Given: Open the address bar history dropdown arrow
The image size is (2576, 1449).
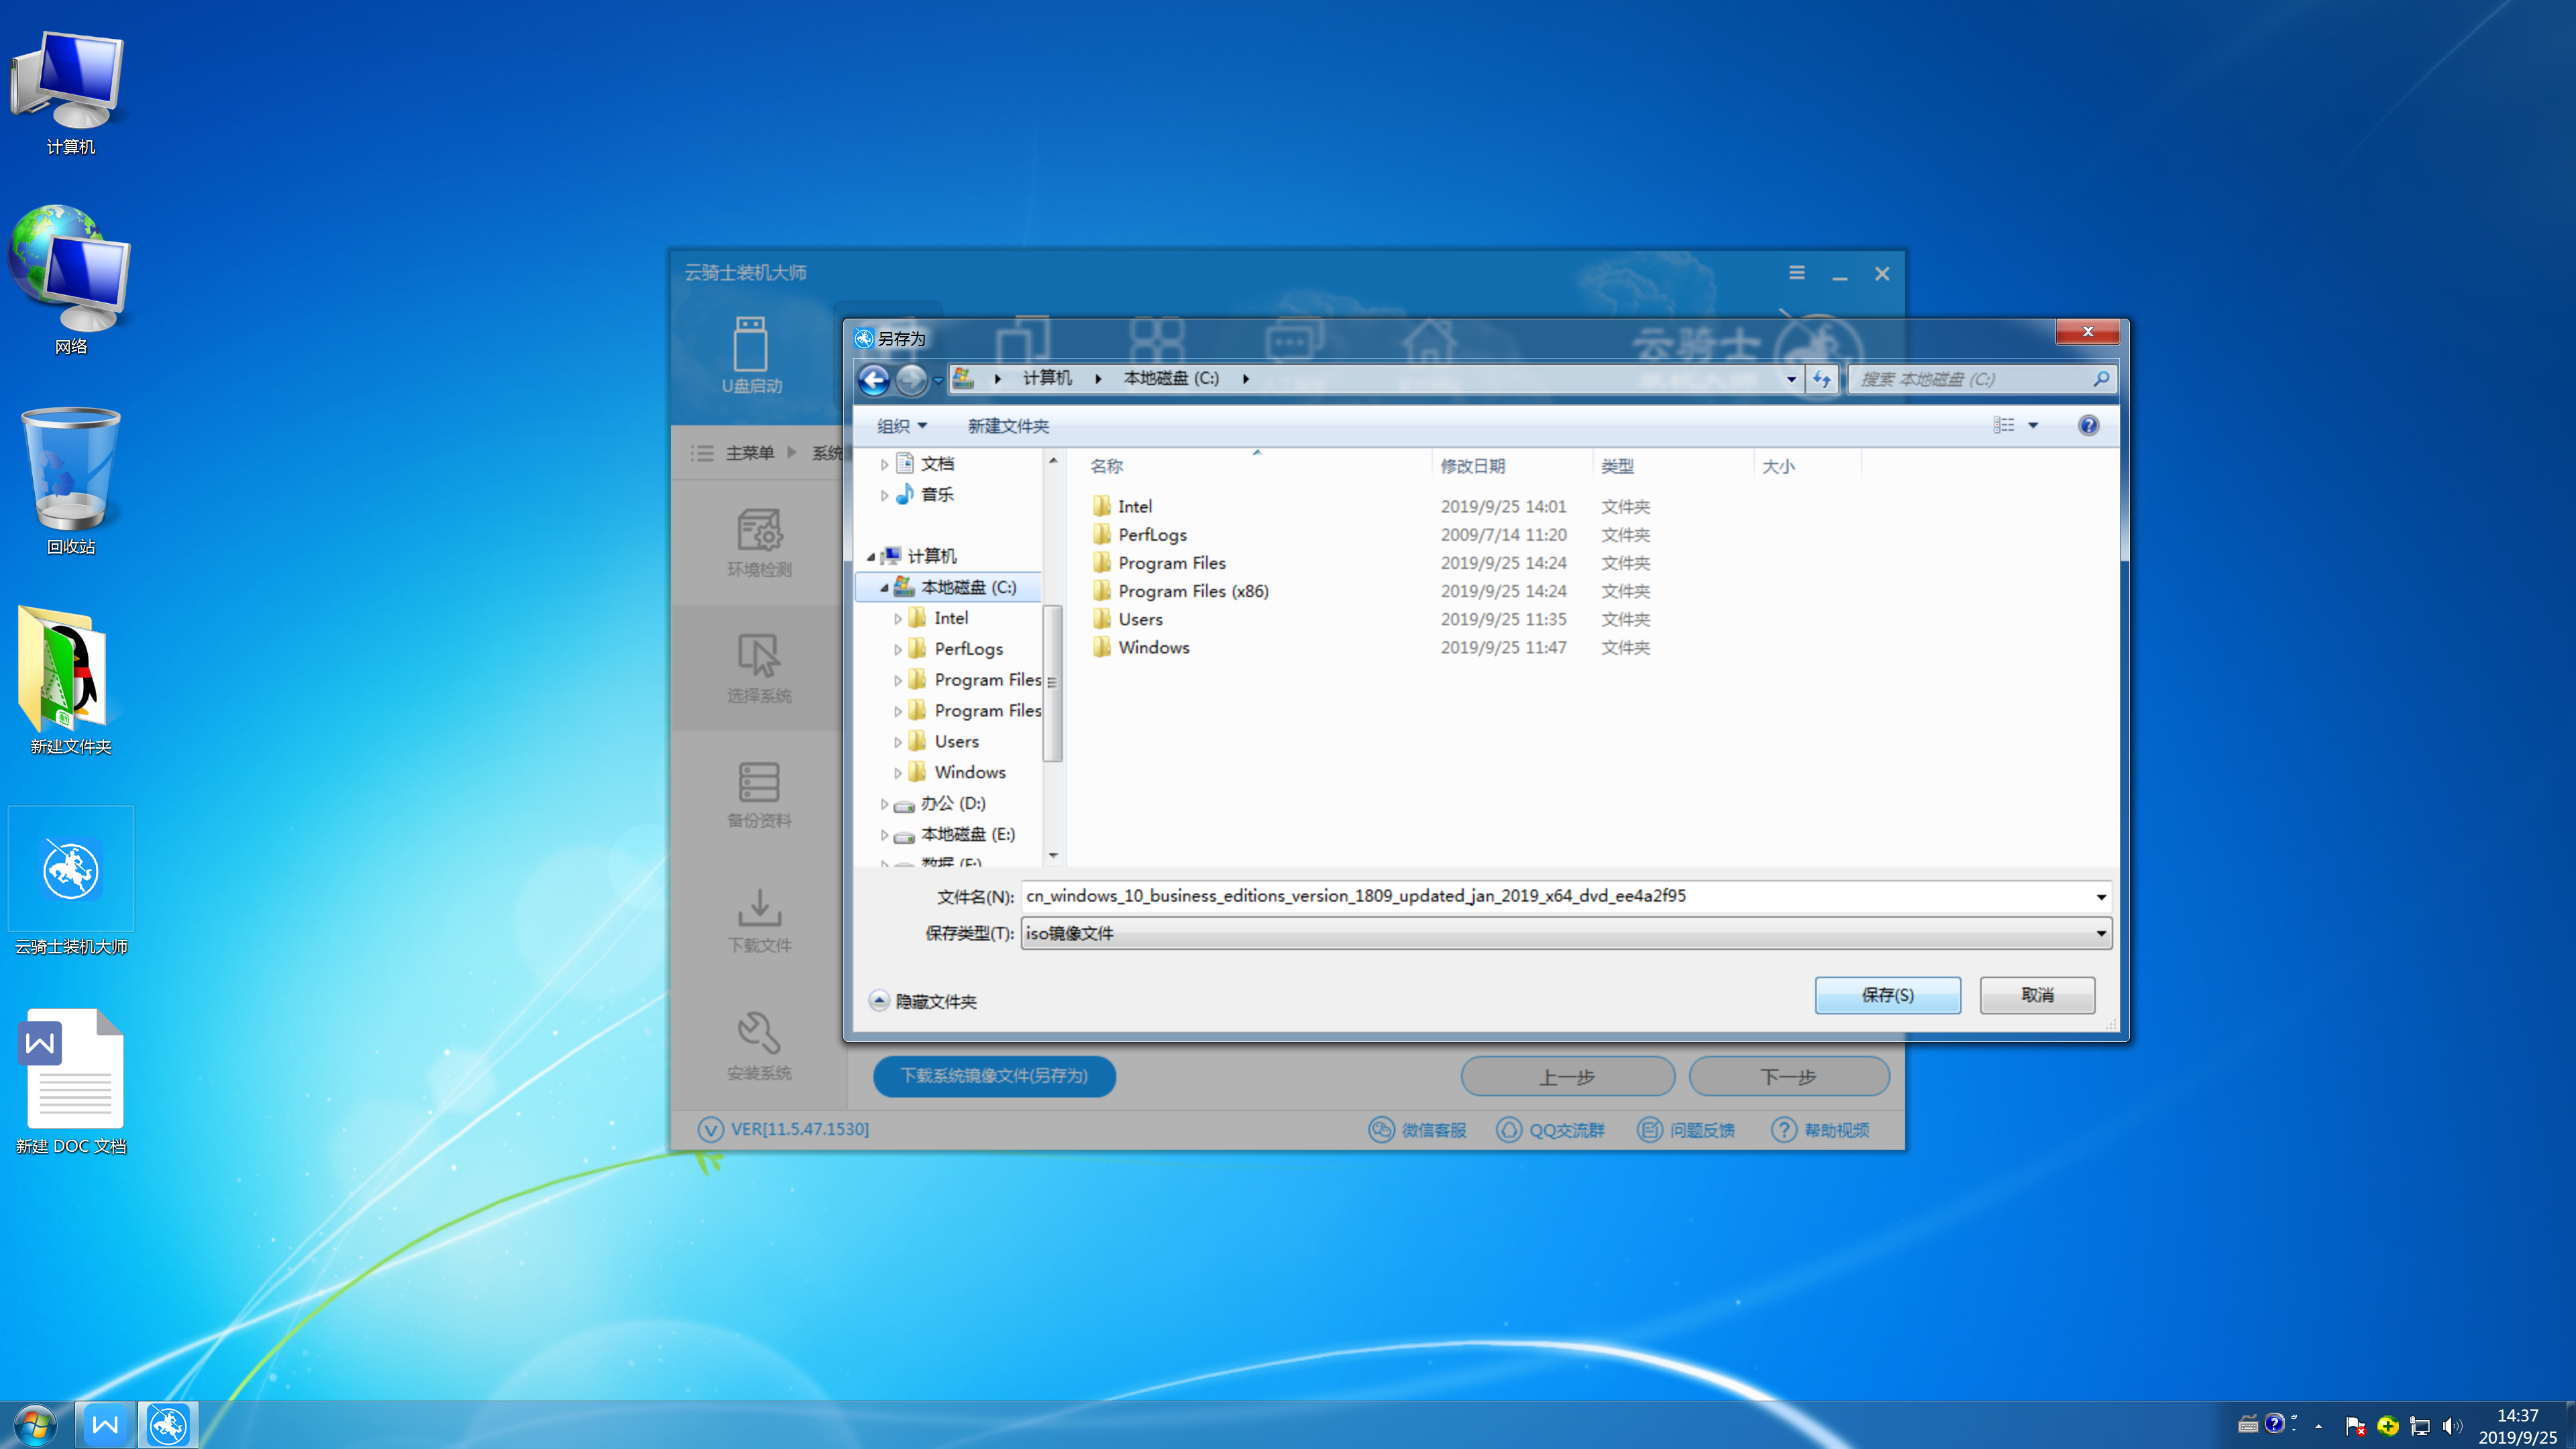Looking at the screenshot, I should (x=1791, y=379).
